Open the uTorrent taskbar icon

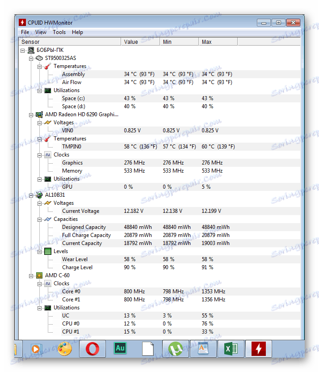click(176, 349)
